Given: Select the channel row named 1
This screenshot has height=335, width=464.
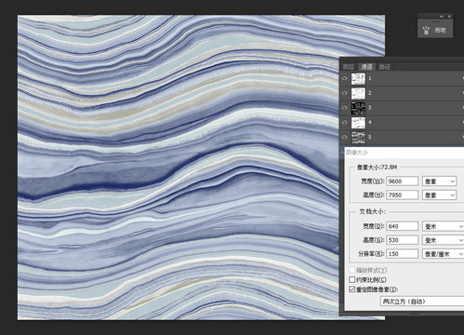Looking at the screenshot, I should click(x=402, y=79).
